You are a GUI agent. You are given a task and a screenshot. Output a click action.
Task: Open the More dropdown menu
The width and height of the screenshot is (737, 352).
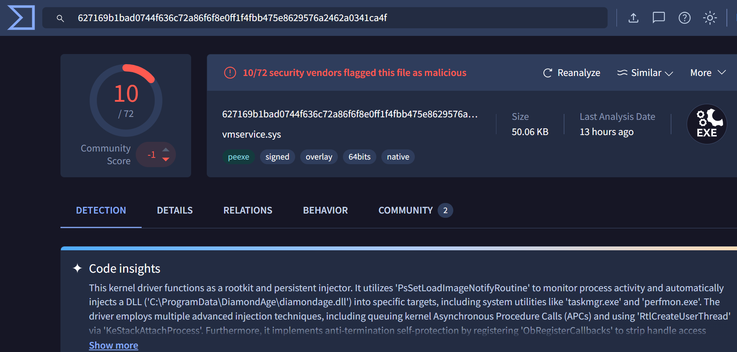708,73
